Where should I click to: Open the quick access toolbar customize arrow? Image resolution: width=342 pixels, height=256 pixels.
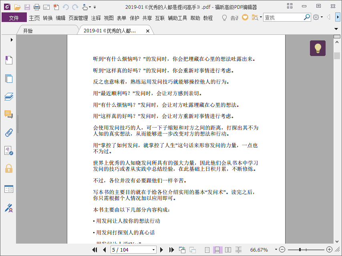coord(95,7)
